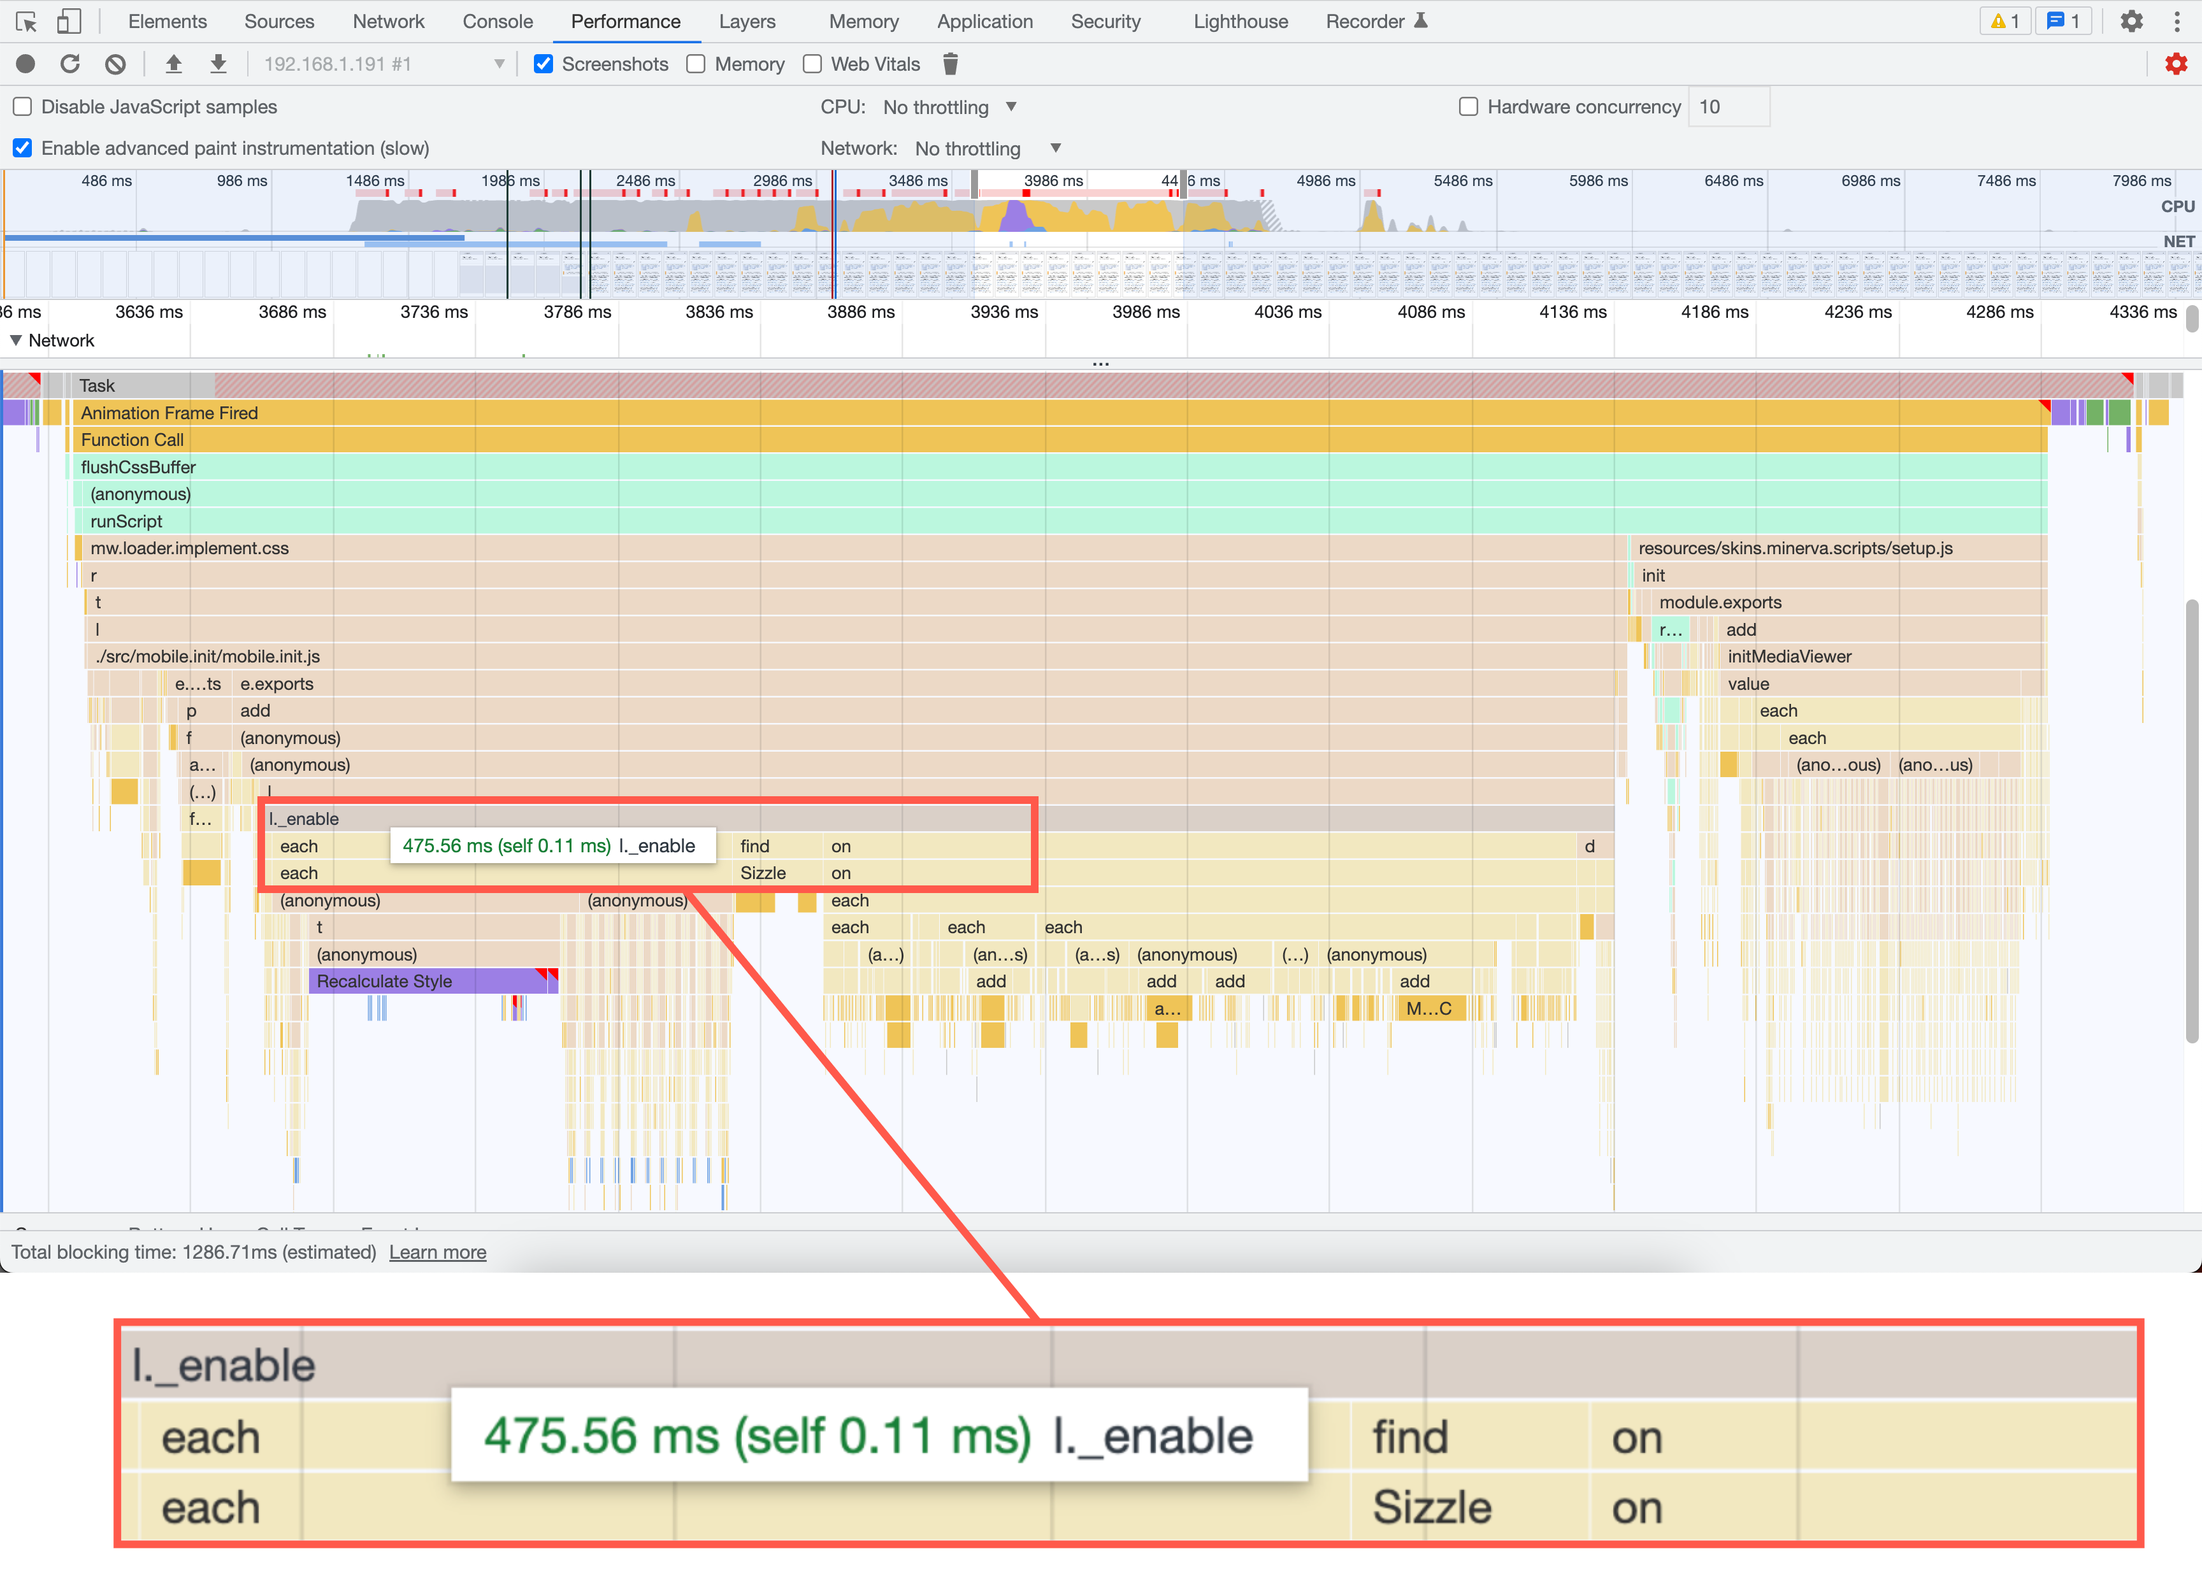
Task: Open the Network throttling dropdown
Action: [x=988, y=148]
